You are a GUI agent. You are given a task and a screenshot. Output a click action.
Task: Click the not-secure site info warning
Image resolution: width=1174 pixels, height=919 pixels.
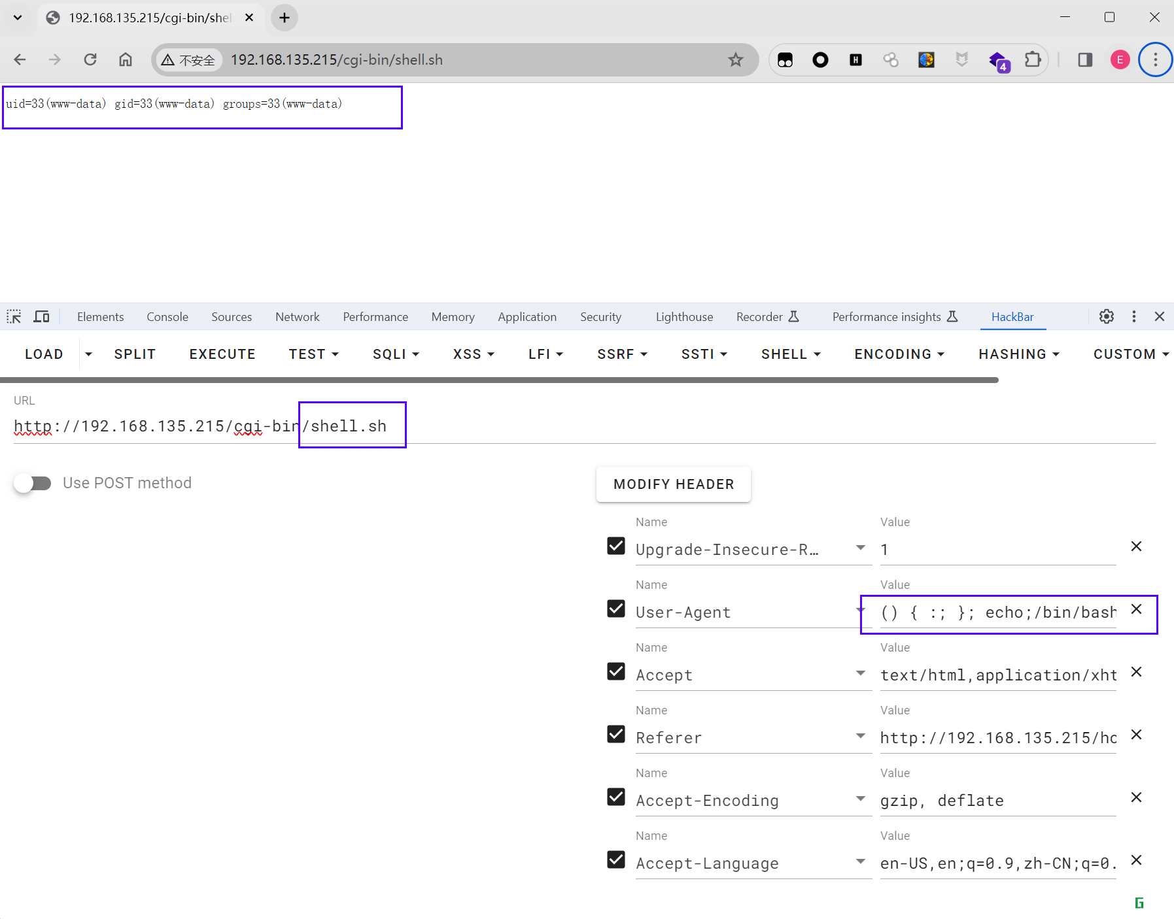coord(189,60)
